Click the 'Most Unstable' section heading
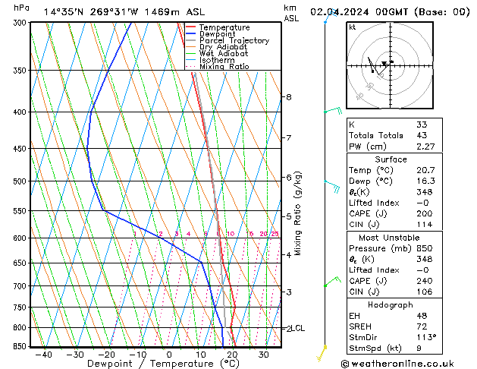This screenshot has width=477, height=369. [389, 238]
